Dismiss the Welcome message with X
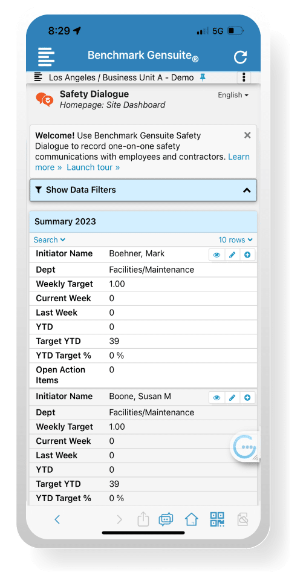The height and width of the screenshot is (578, 306). point(247,135)
